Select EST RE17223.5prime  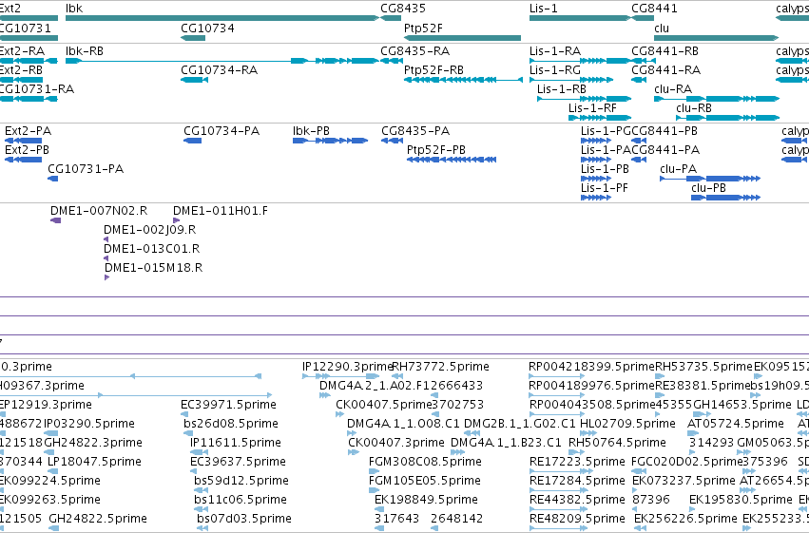coord(577,462)
